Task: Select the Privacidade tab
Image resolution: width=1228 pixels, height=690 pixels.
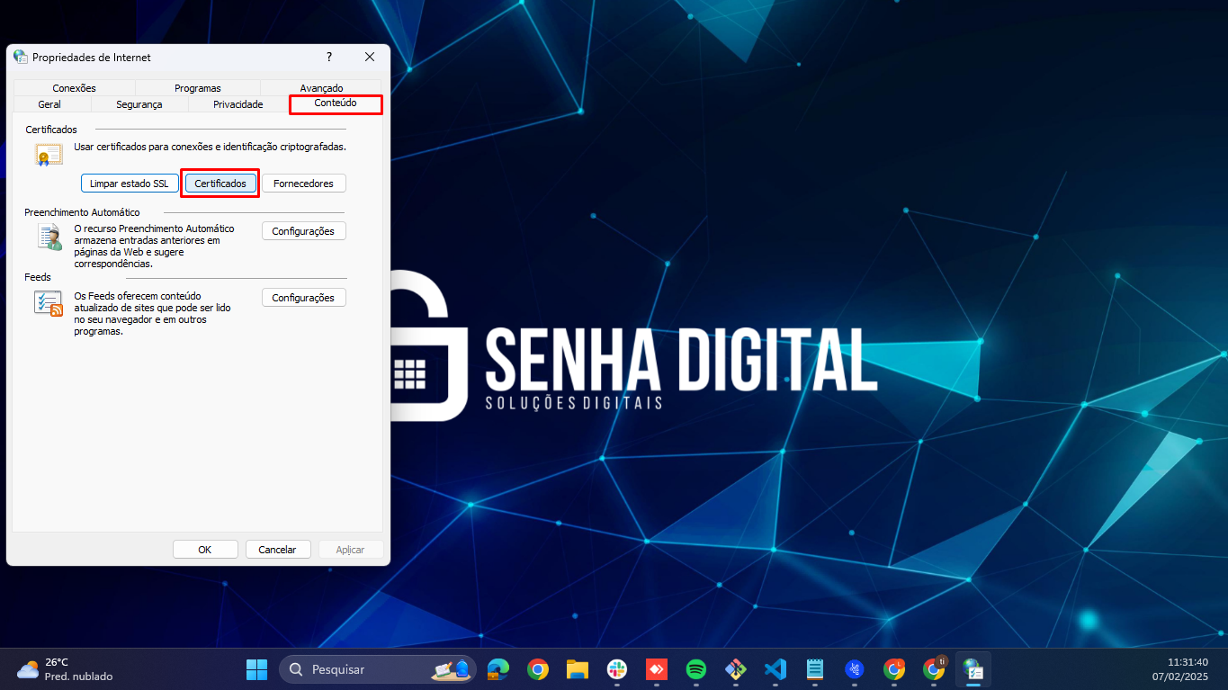Action: [238, 104]
